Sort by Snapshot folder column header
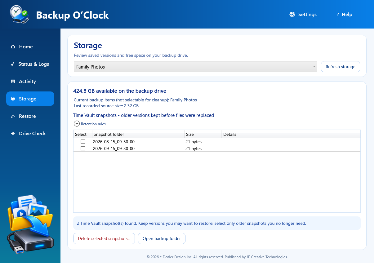 (138, 134)
